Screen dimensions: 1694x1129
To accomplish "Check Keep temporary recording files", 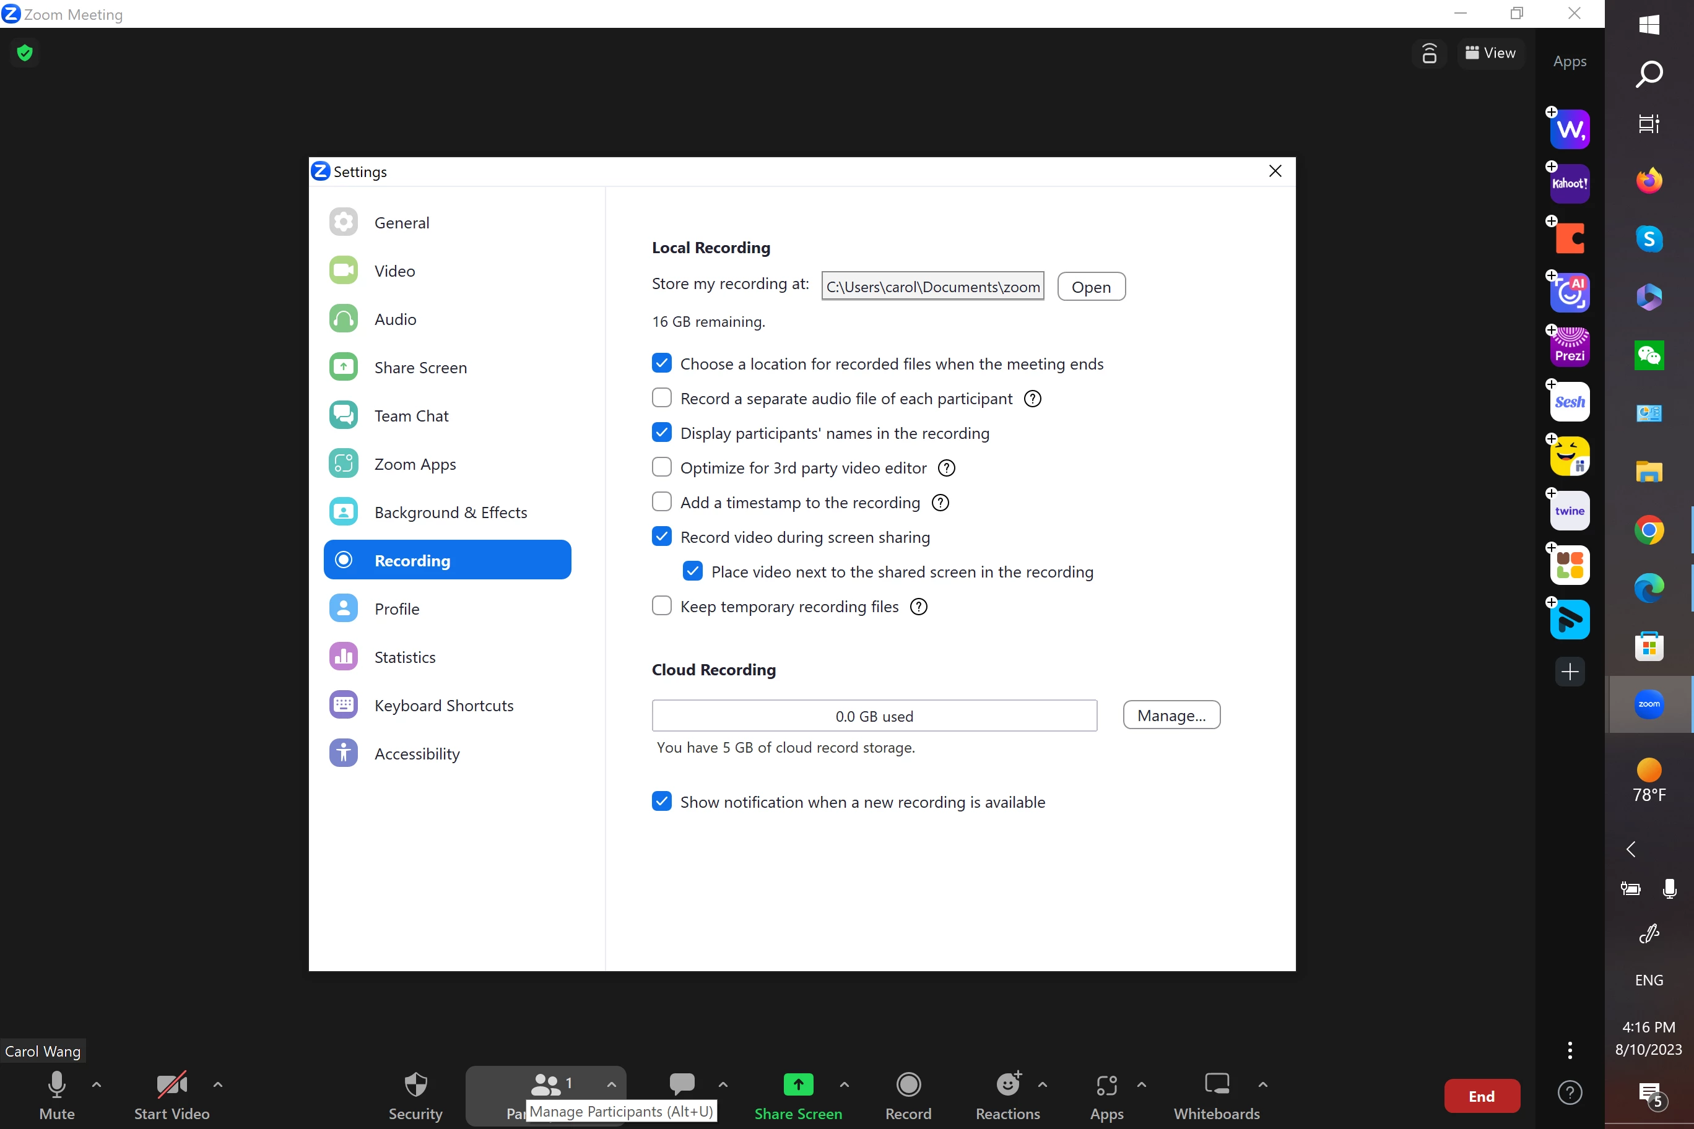I will [661, 606].
